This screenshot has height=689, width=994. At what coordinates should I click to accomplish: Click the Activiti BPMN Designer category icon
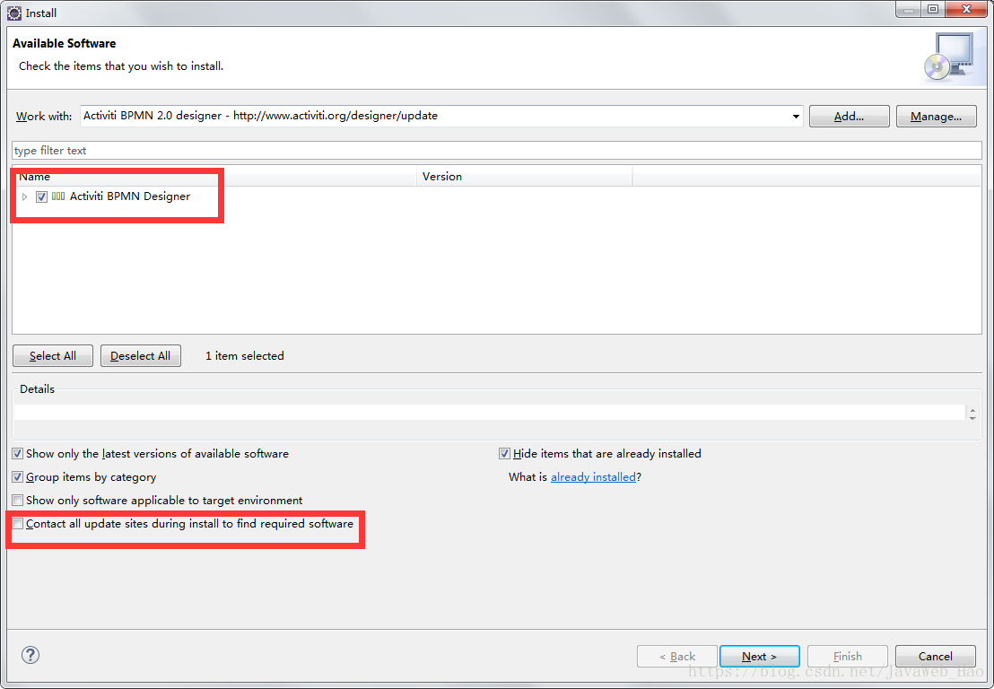[x=58, y=196]
